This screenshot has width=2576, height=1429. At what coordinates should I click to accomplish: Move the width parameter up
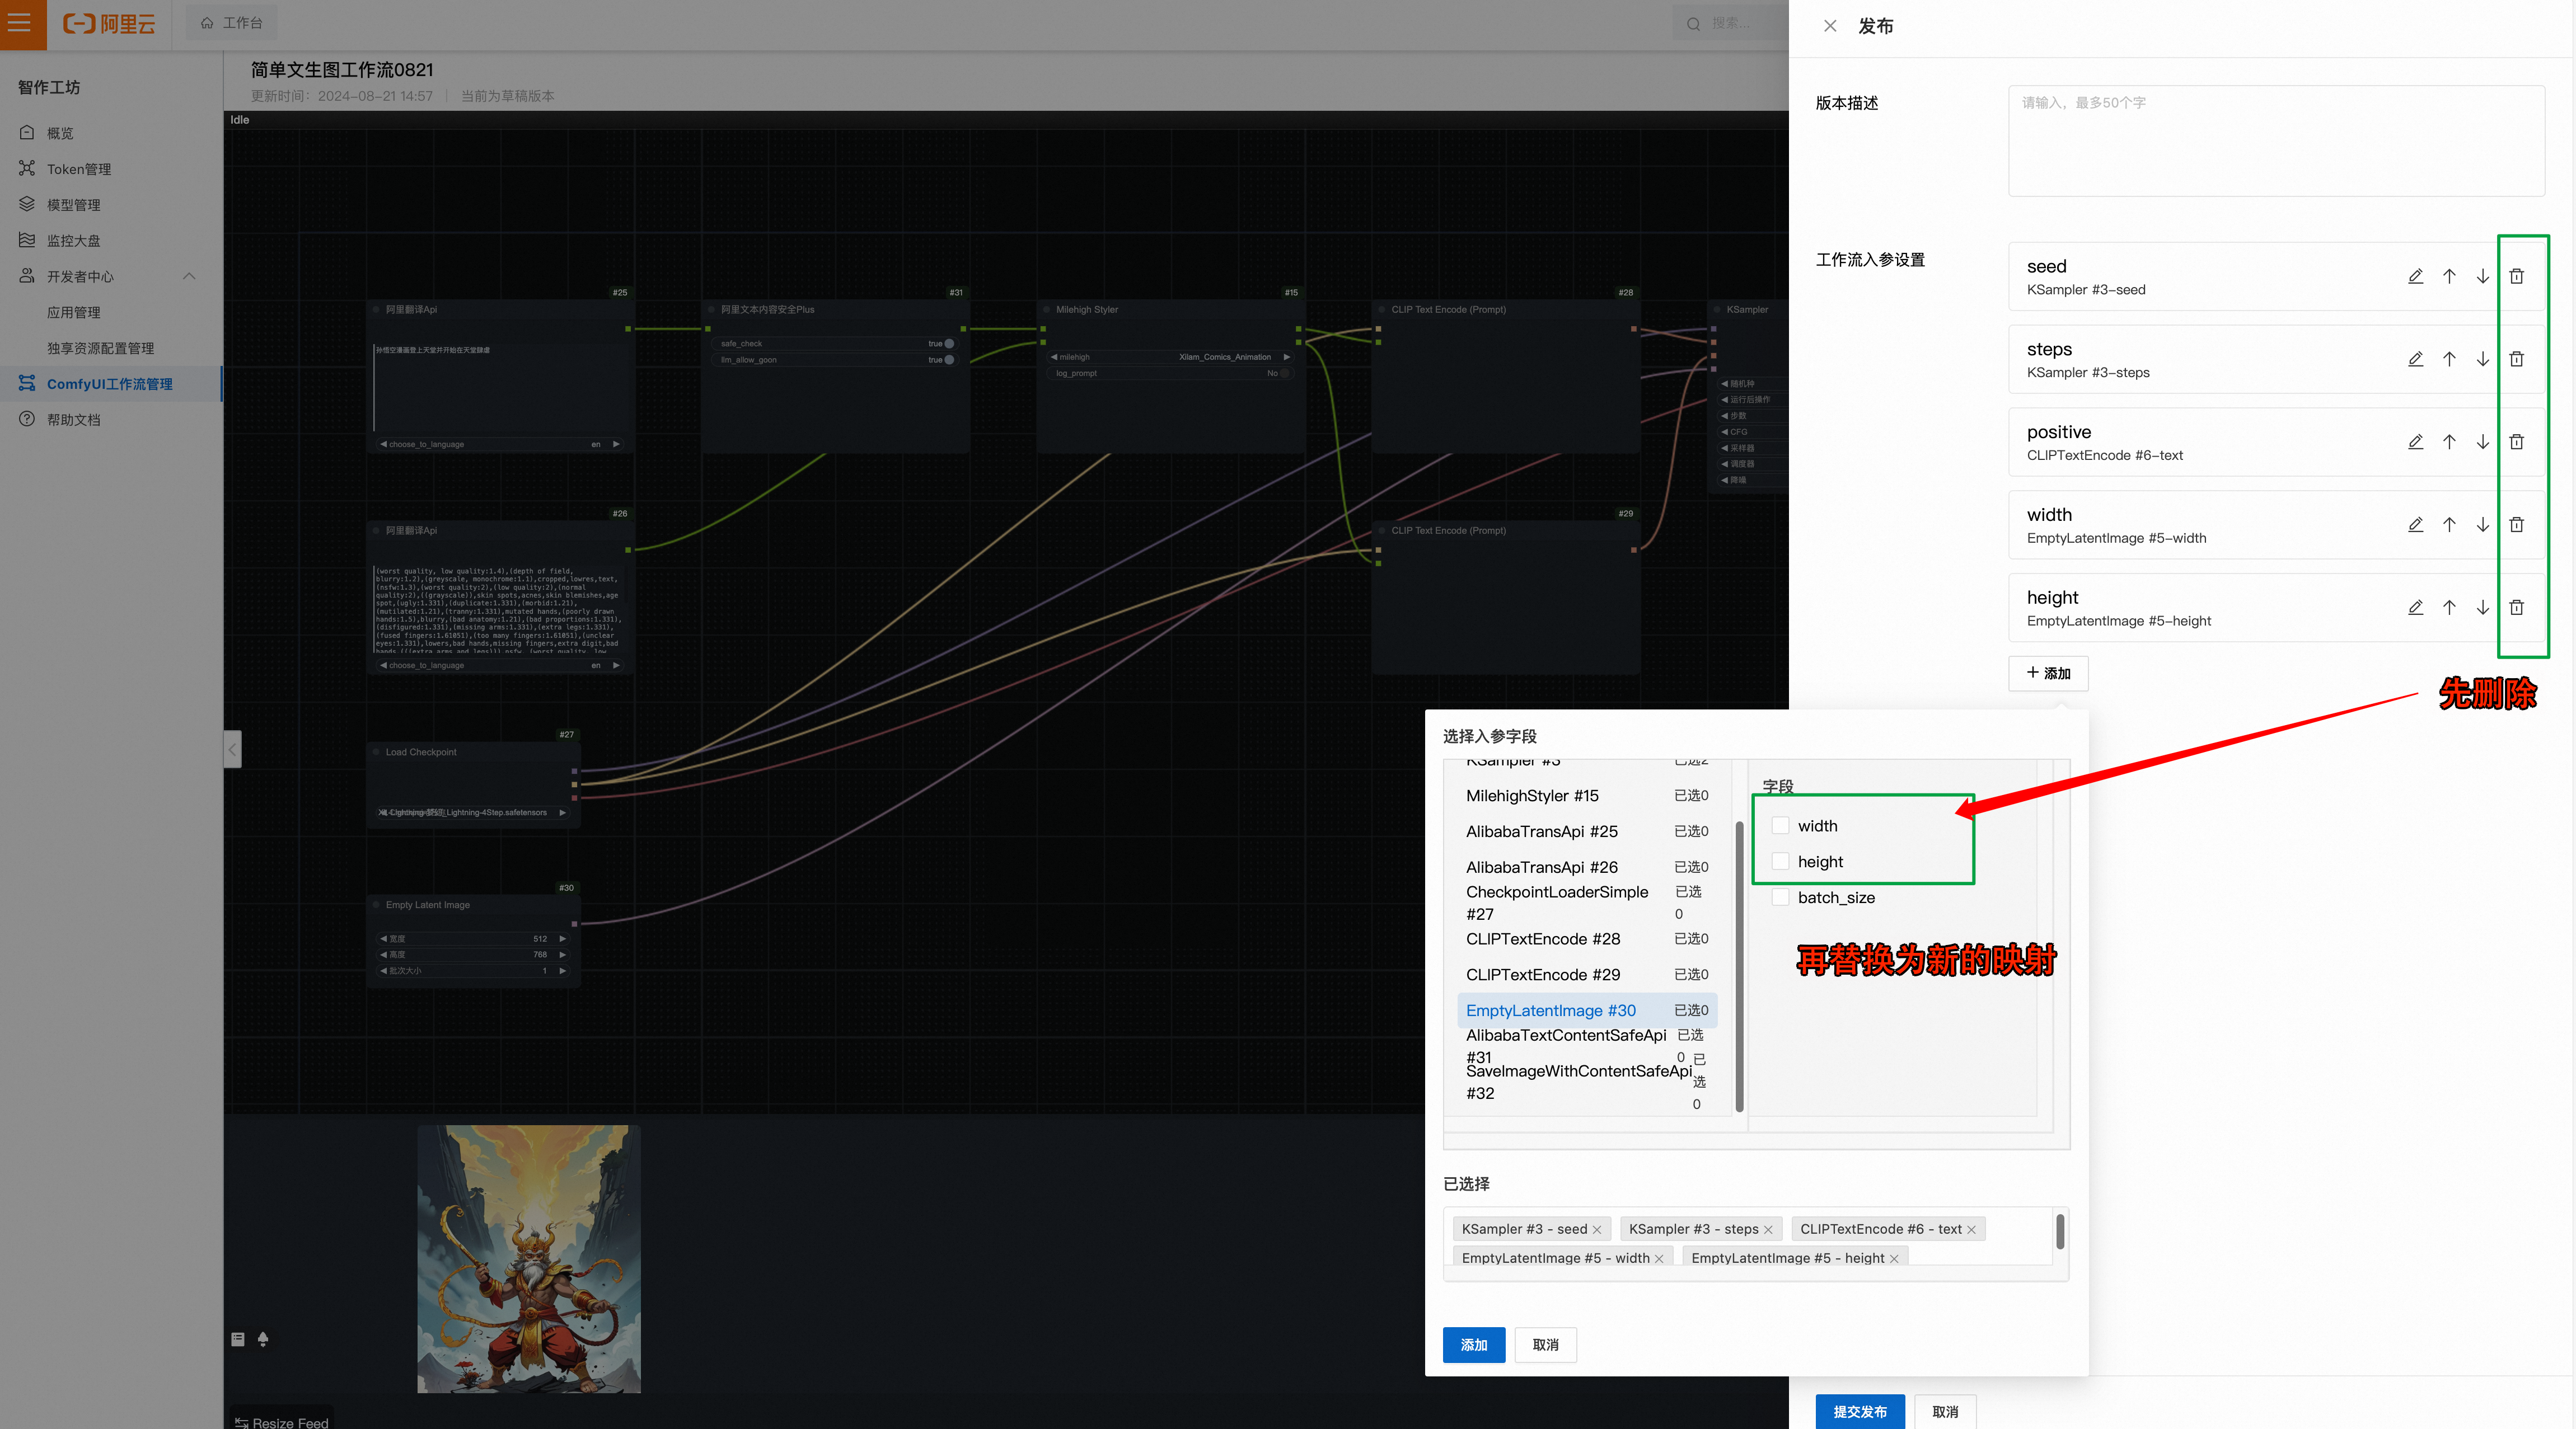2449,525
